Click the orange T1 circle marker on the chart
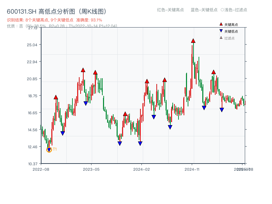Viewport: 272px width, 204px height. click(x=48, y=149)
